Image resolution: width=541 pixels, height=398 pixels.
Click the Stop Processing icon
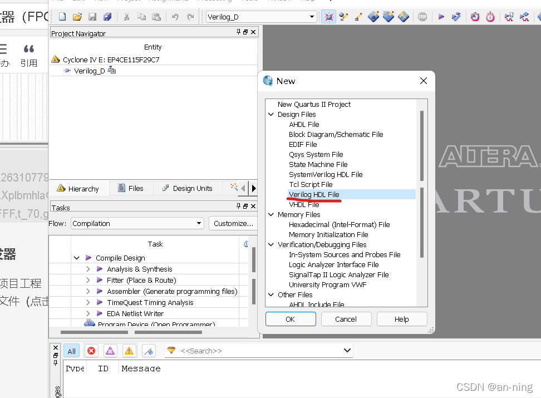pyautogui.click(x=422, y=17)
